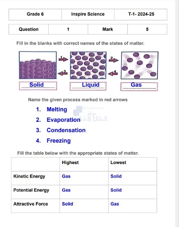
Task: Click the Gas answer box
Action: tap(139, 87)
